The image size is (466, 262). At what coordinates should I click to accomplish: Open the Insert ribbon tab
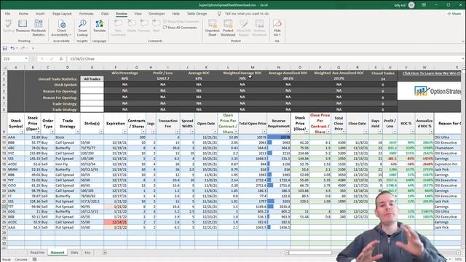coord(40,14)
